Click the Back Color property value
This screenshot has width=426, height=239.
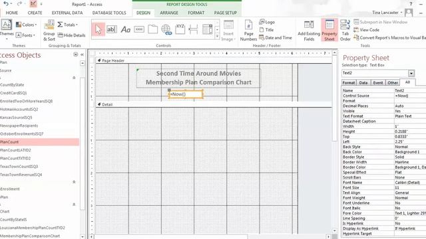pyautogui.click(x=410, y=152)
